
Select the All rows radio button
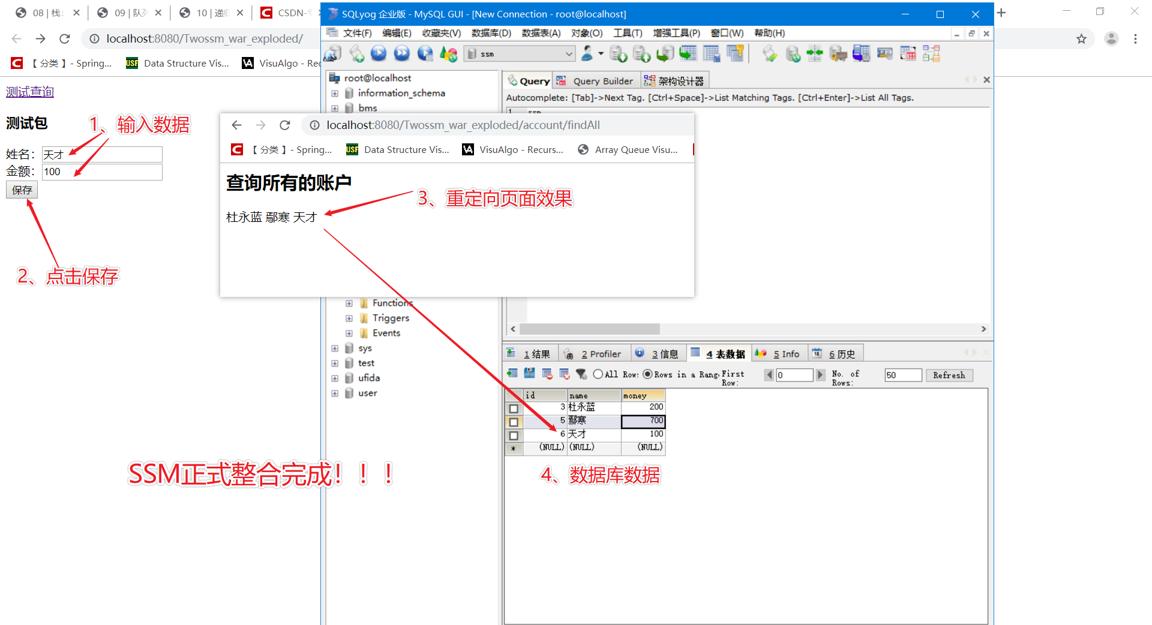tap(598, 374)
